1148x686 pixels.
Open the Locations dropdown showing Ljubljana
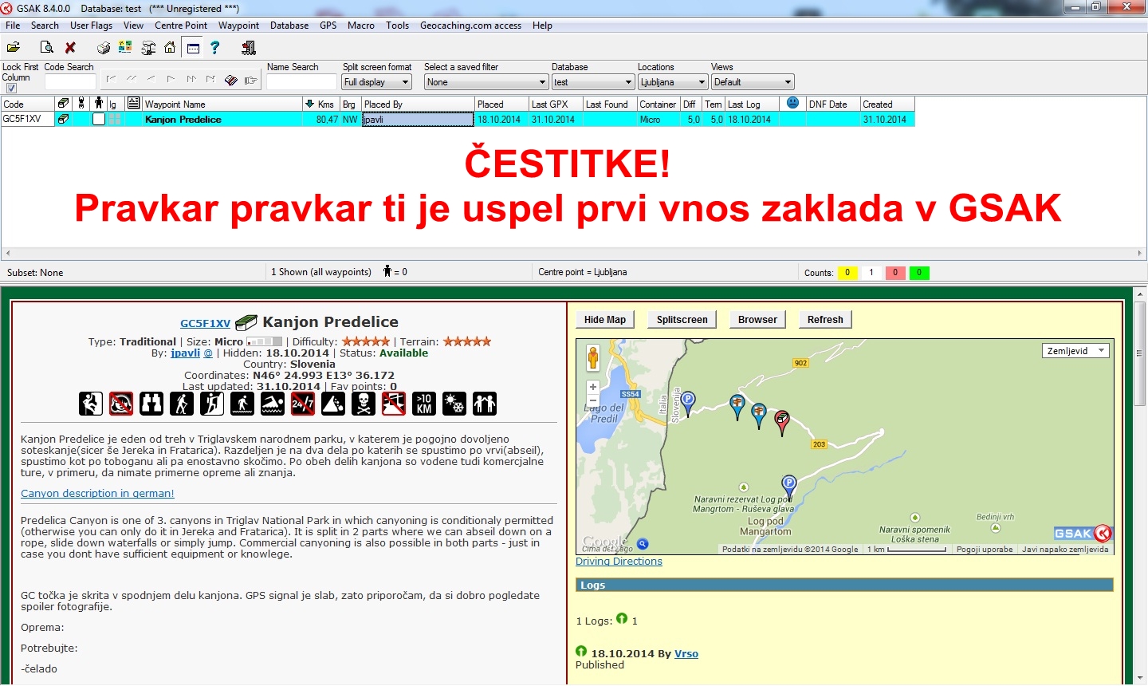[673, 82]
